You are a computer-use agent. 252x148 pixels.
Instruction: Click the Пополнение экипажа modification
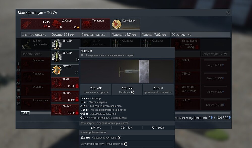tap(185, 44)
